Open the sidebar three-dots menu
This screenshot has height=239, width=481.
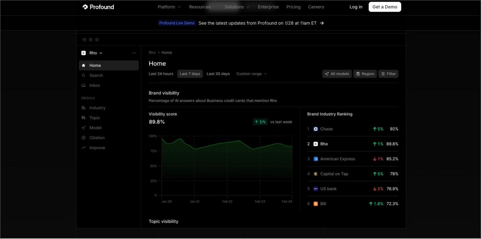tap(134, 53)
